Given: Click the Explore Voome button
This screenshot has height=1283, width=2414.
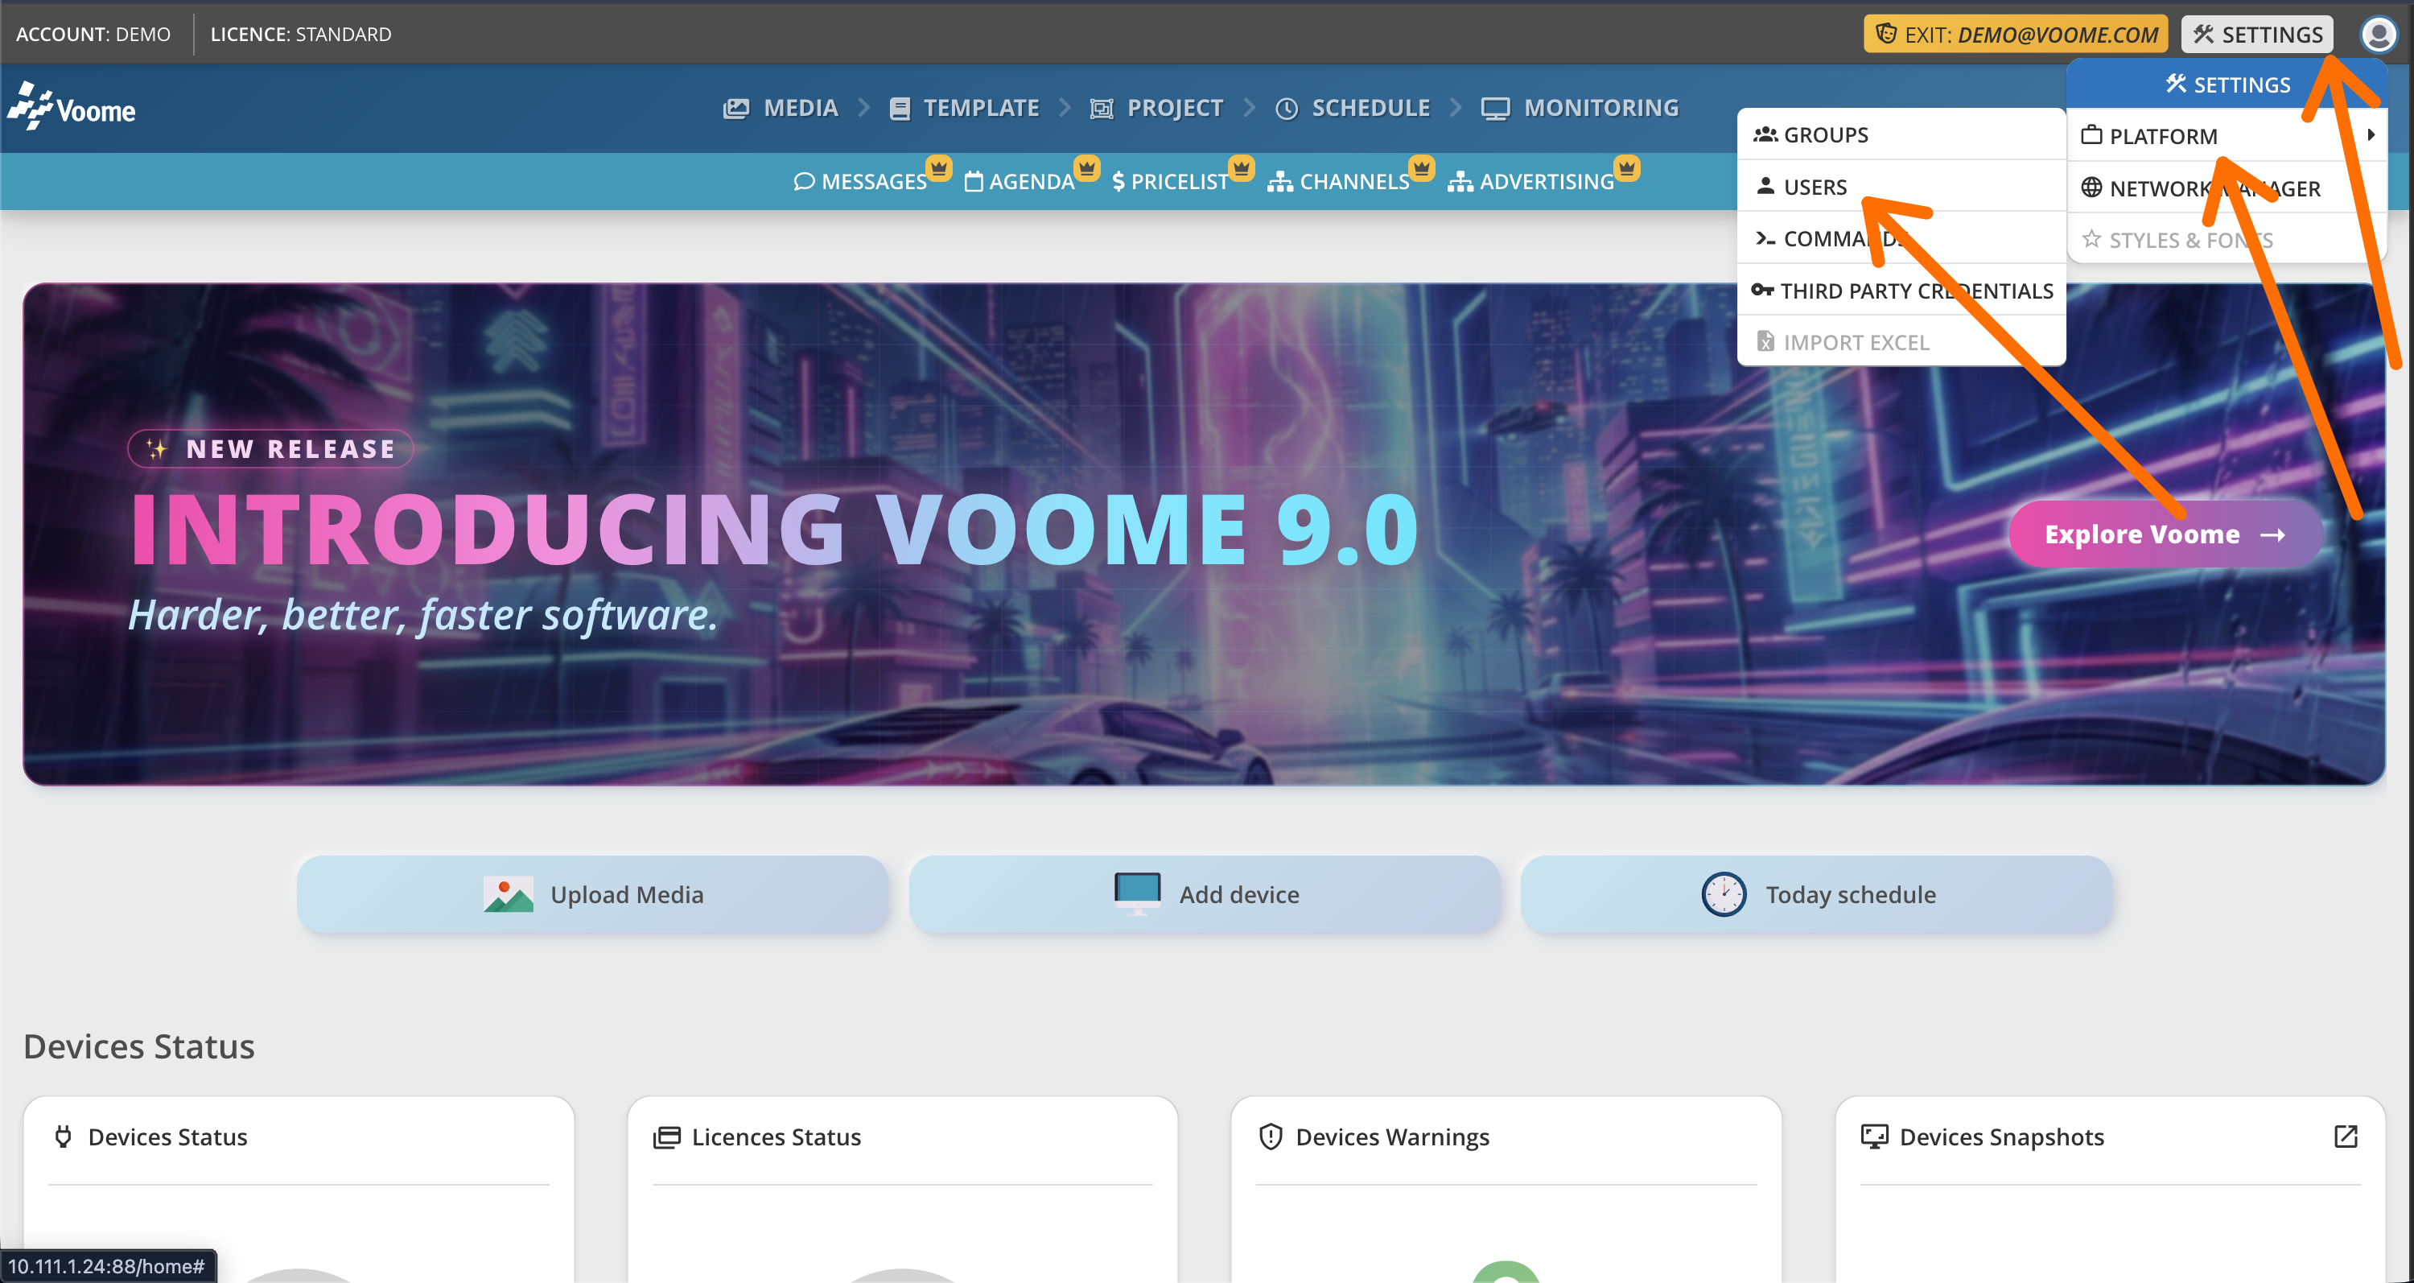Looking at the screenshot, I should click(2165, 534).
